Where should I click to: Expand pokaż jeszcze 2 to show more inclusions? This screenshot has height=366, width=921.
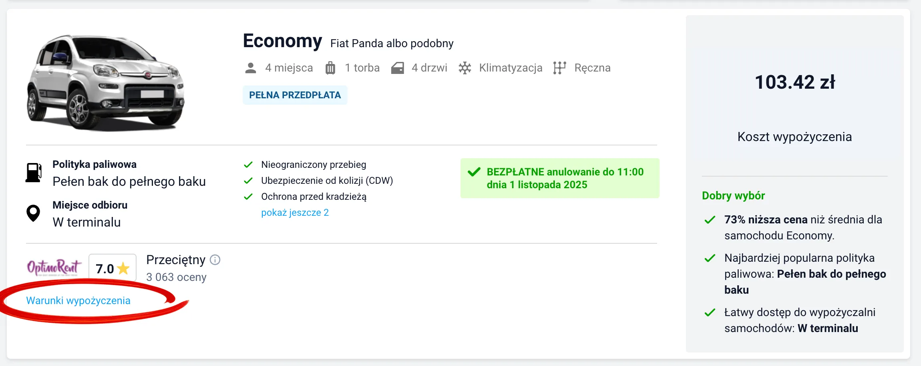coord(295,212)
